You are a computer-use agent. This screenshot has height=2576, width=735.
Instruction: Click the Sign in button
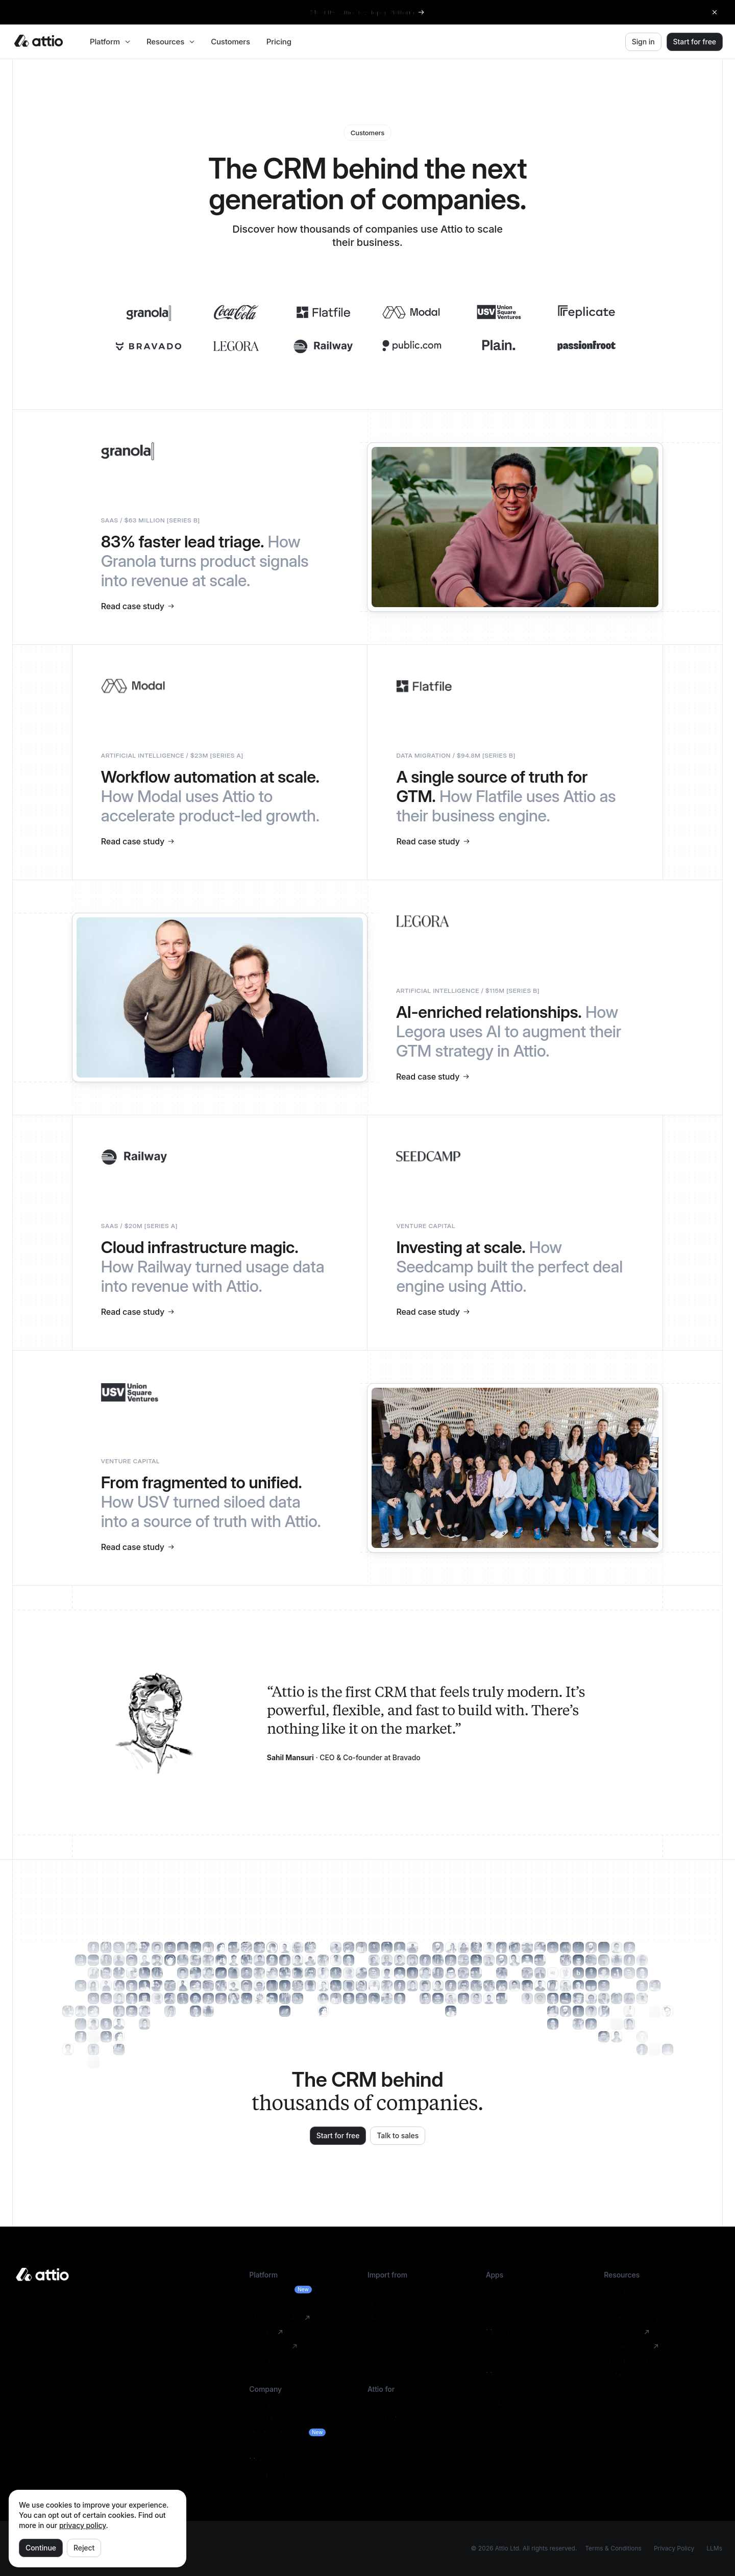coord(643,42)
